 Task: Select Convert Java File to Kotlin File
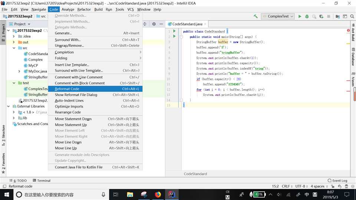click(x=95, y=167)
